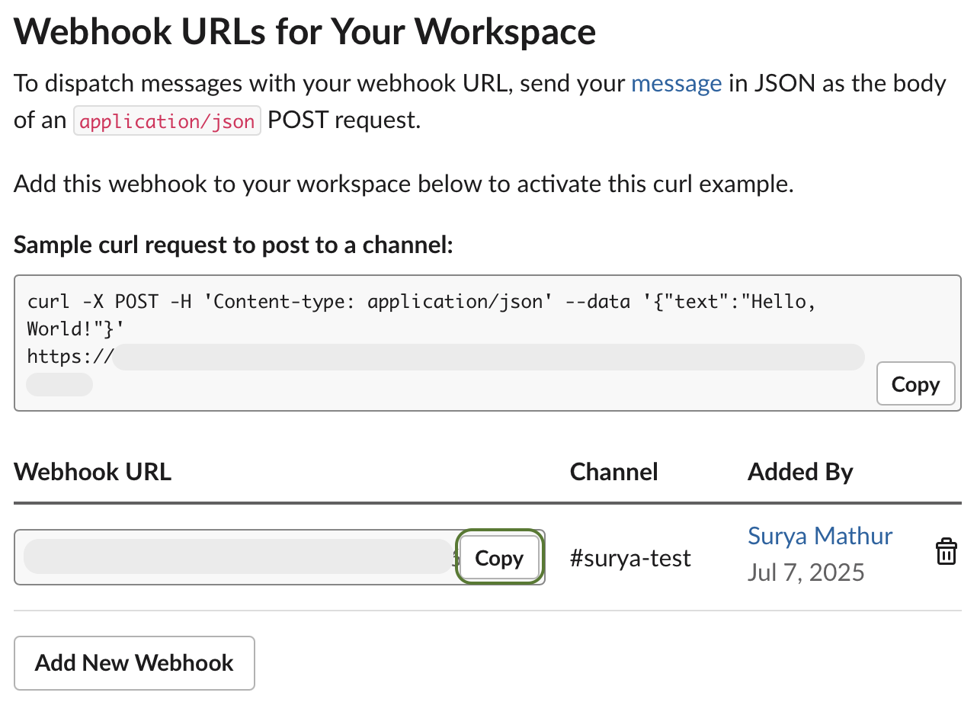Click the Webhook URLs for Your Workspace heading
Image resolution: width=977 pixels, height=715 pixels.
pos(305,32)
